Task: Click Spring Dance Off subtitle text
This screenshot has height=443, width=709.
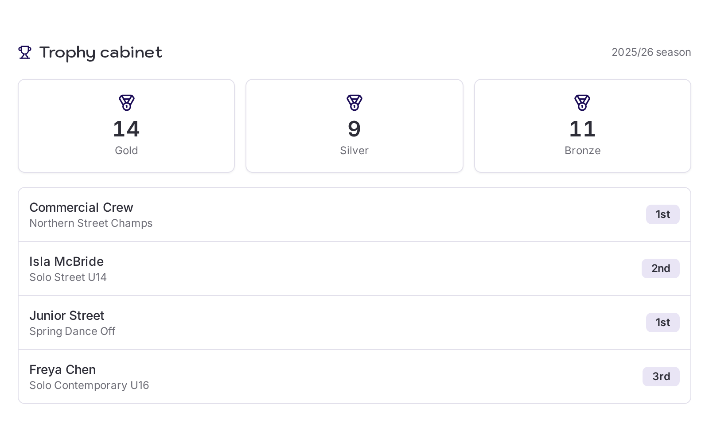Action: (72, 331)
